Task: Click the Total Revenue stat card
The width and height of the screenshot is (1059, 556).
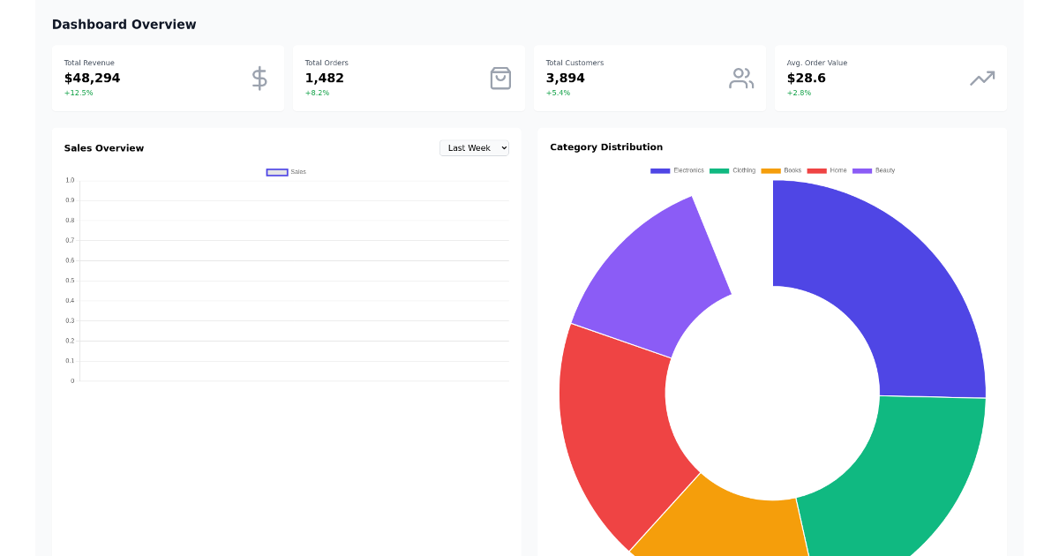Action: 168,78
